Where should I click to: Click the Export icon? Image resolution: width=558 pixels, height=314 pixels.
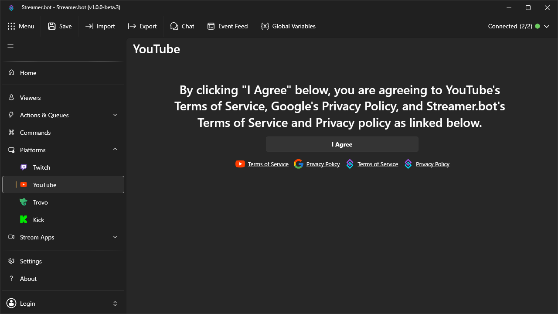pyautogui.click(x=142, y=26)
